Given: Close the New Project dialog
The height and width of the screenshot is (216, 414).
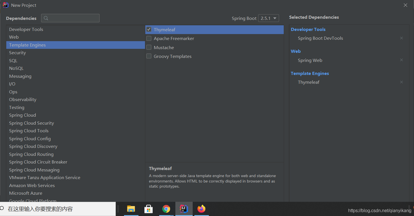Looking at the screenshot, I should (405, 5).
